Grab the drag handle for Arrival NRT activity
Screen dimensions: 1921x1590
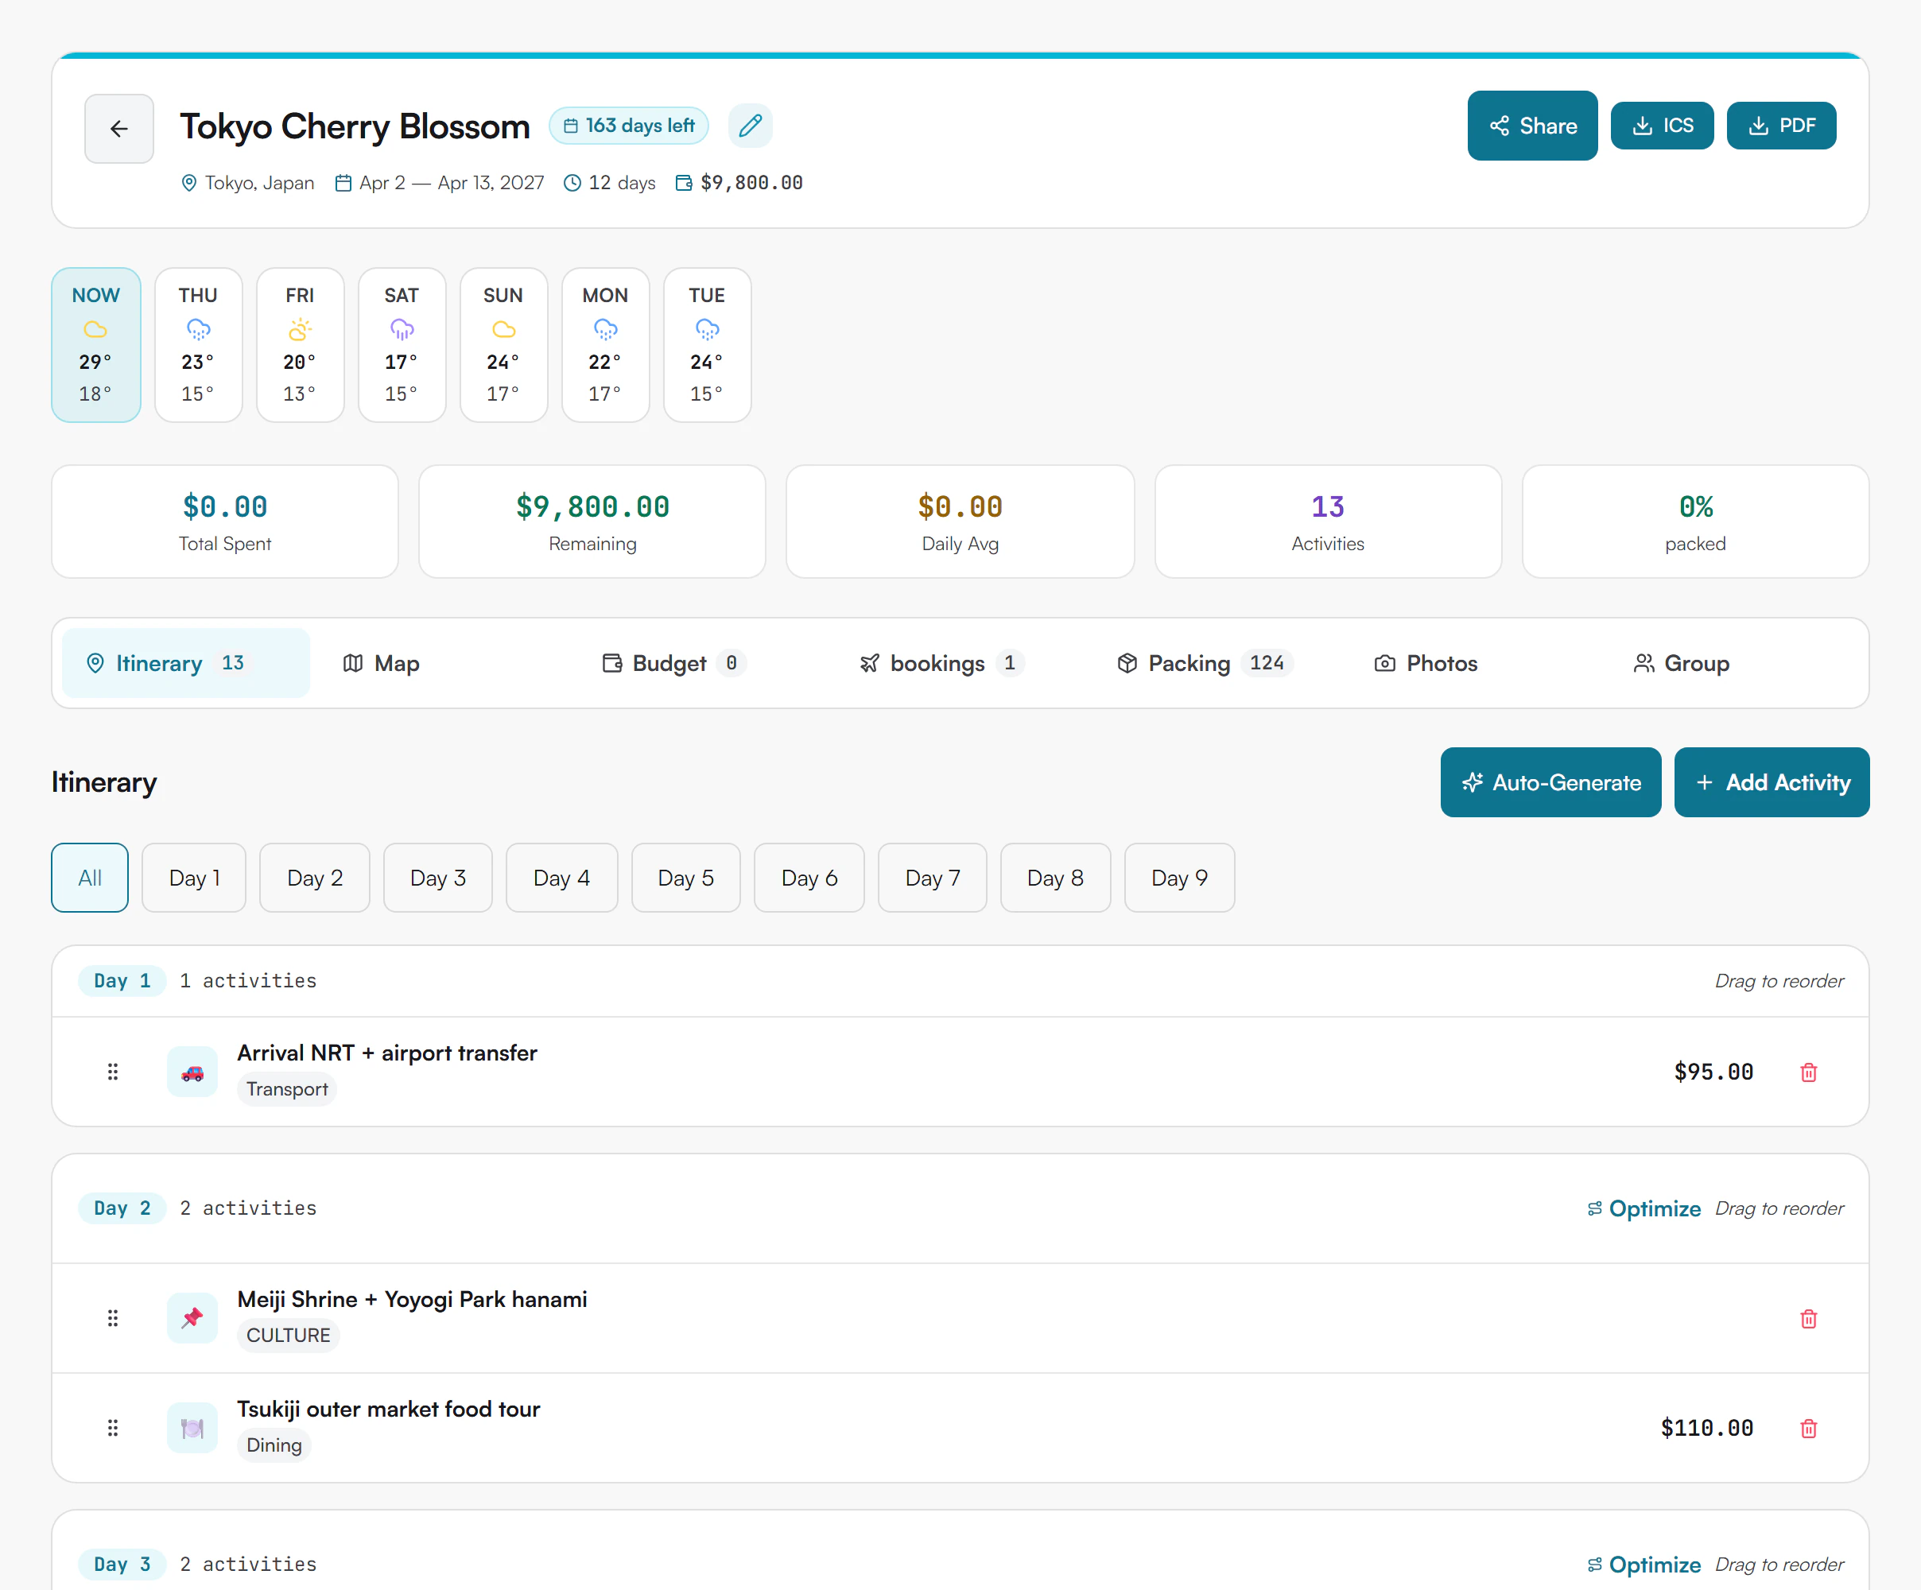(x=113, y=1072)
